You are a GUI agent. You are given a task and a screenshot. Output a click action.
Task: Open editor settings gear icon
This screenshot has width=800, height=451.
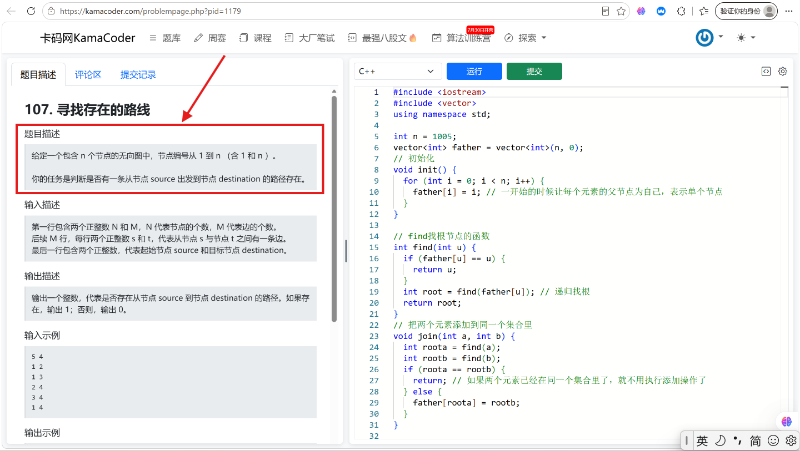point(783,71)
